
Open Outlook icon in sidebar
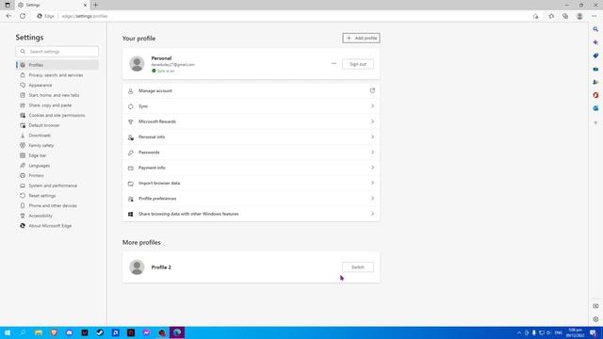(x=595, y=108)
